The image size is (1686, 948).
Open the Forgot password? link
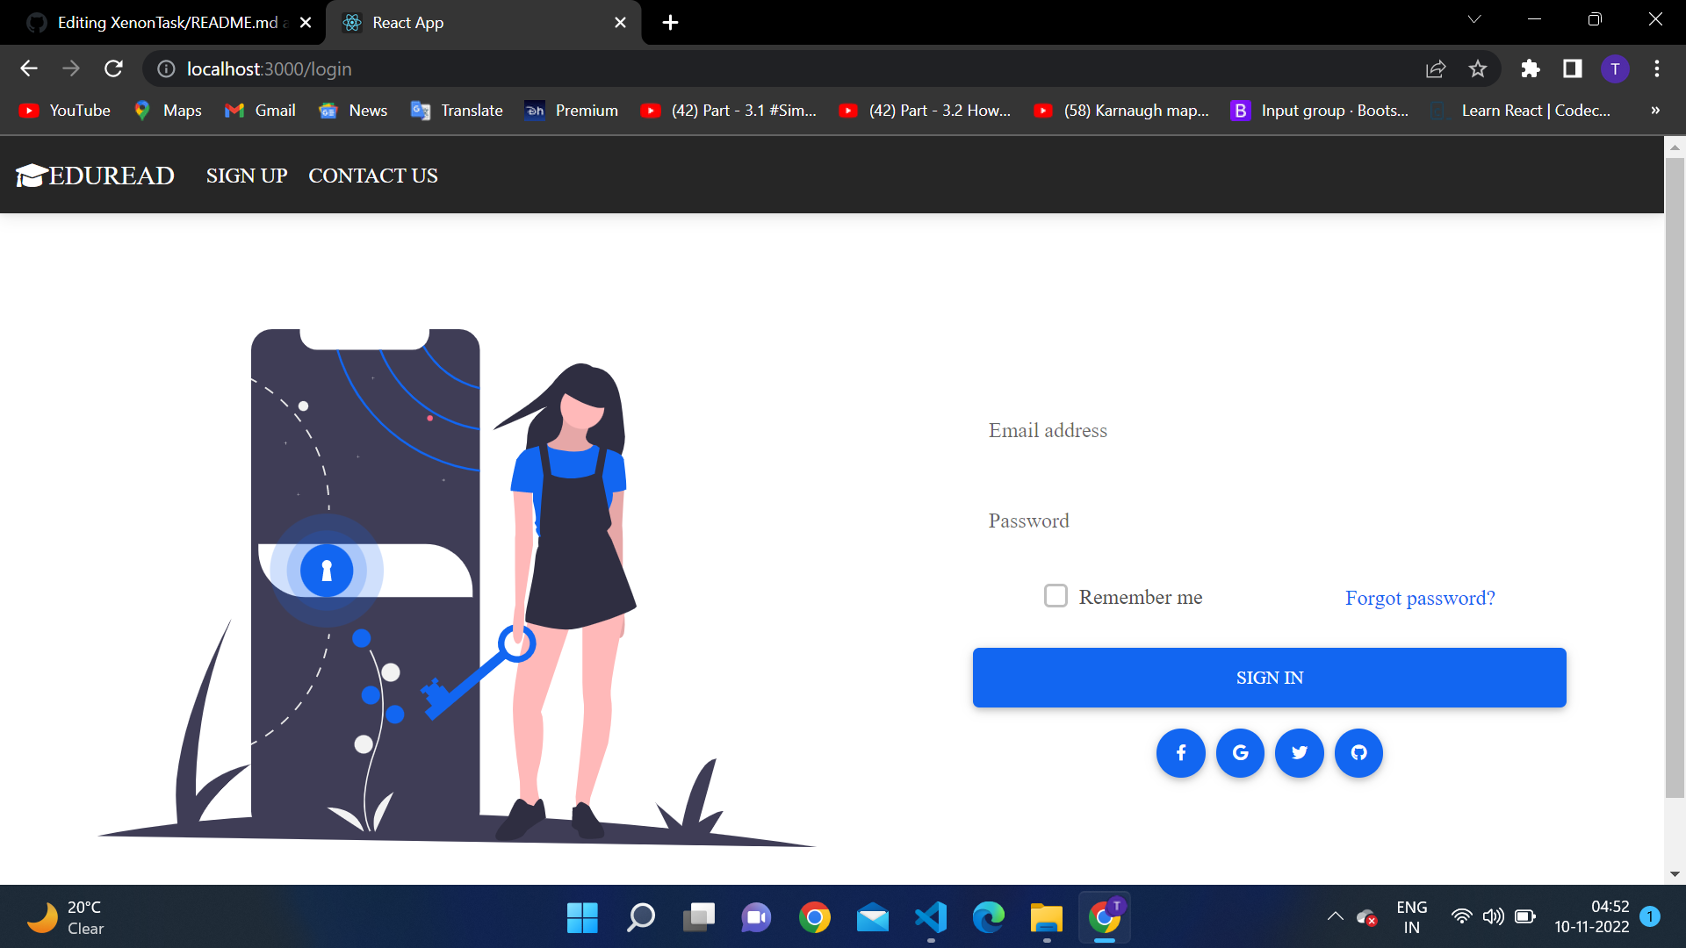click(1420, 598)
